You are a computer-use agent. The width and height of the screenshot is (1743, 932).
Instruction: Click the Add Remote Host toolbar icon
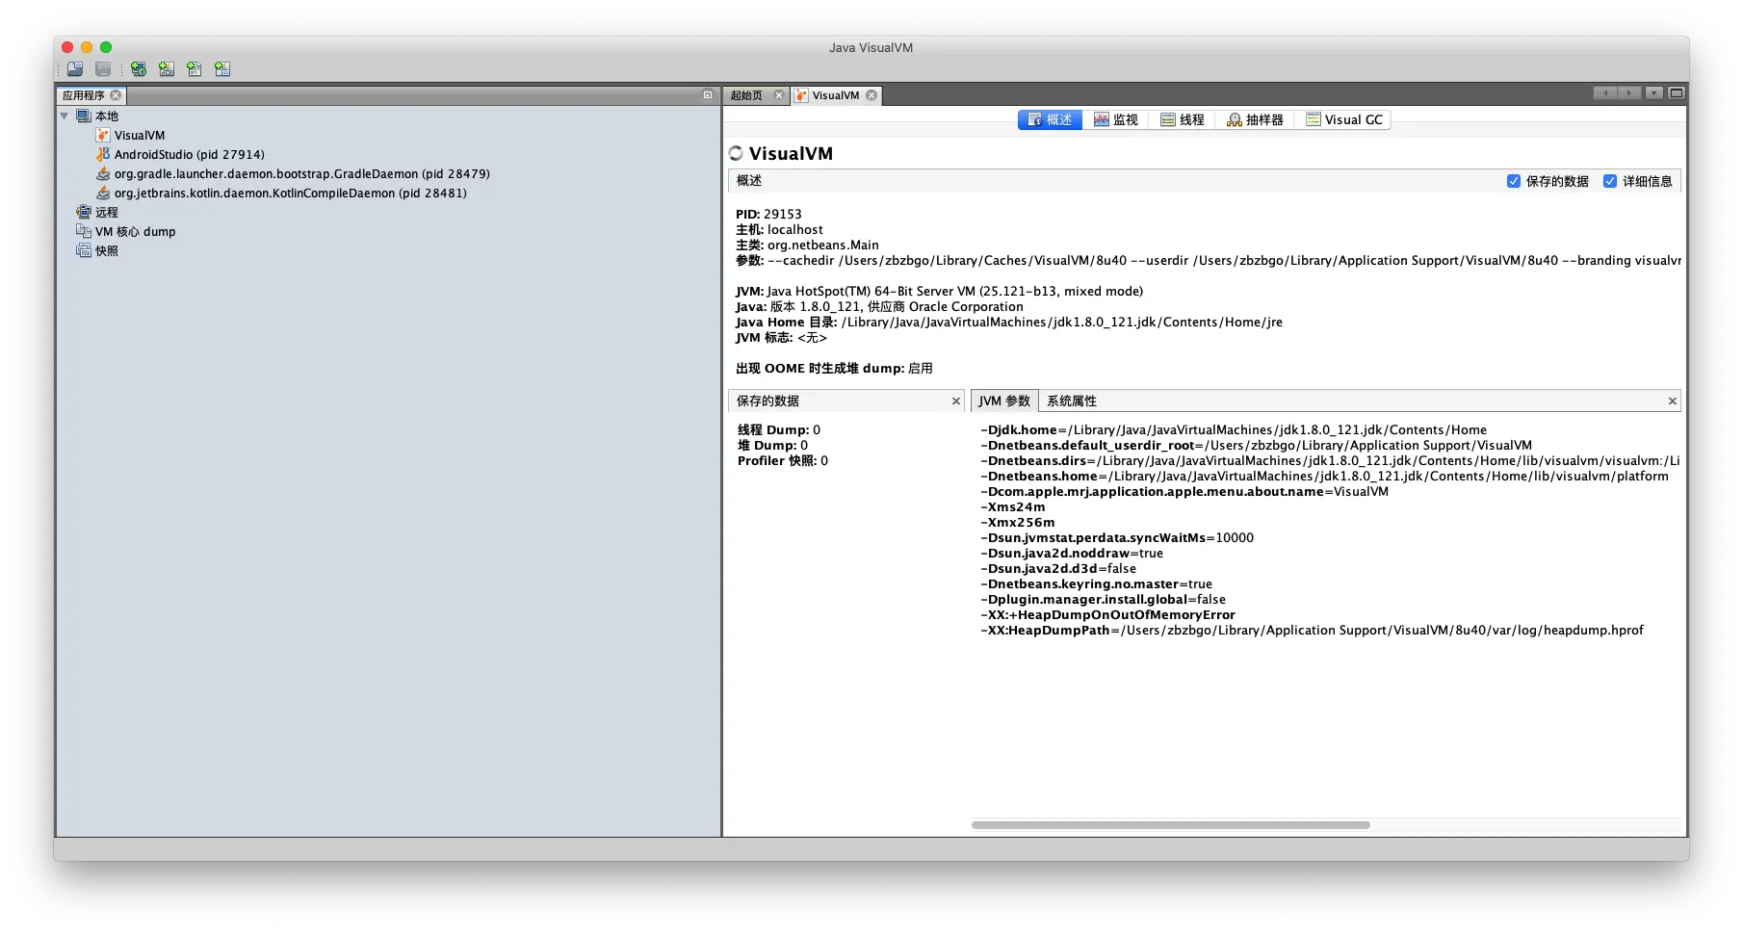tap(139, 69)
